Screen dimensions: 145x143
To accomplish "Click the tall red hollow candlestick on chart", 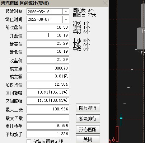I will point(117,134).
